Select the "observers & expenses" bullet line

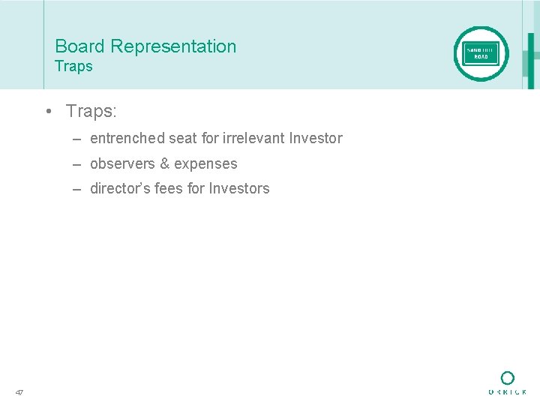(x=163, y=163)
